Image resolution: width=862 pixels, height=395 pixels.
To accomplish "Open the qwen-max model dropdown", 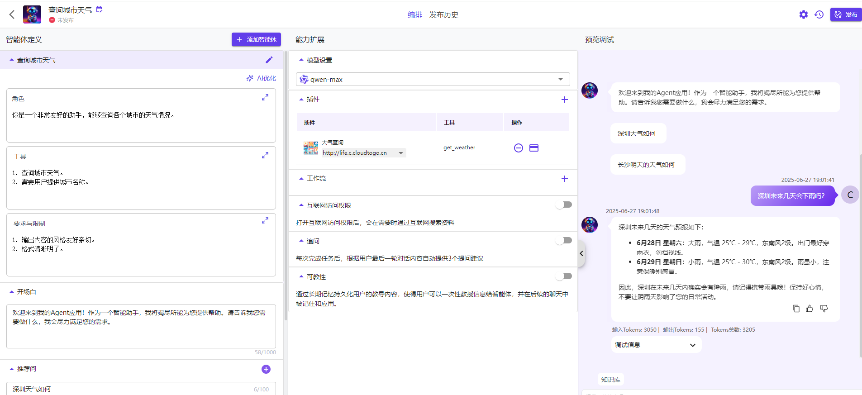I will click(433, 79).
